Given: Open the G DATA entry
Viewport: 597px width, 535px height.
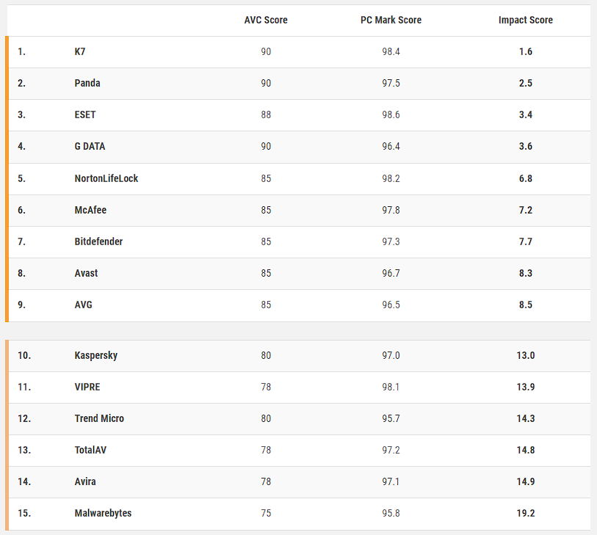Looking at the screenshot, I should [90, 146].
